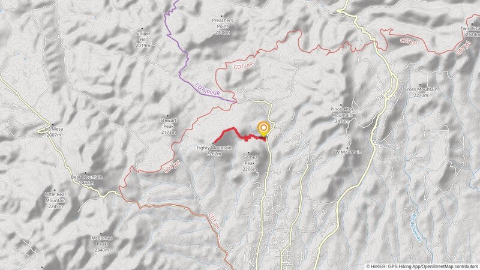Click the Stewart Peak summit dot
The image size is (480, 270).
click(167, 116)
